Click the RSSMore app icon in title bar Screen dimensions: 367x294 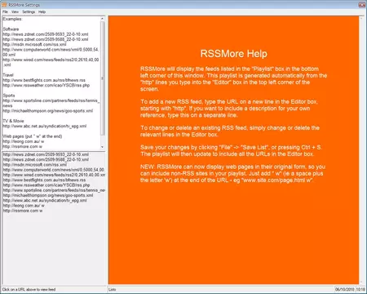[4, 5]
